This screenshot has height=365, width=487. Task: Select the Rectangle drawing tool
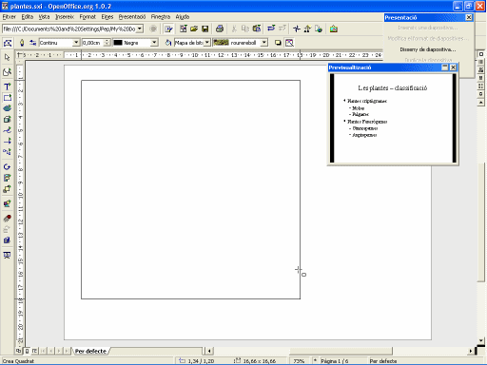pos(7,98)
